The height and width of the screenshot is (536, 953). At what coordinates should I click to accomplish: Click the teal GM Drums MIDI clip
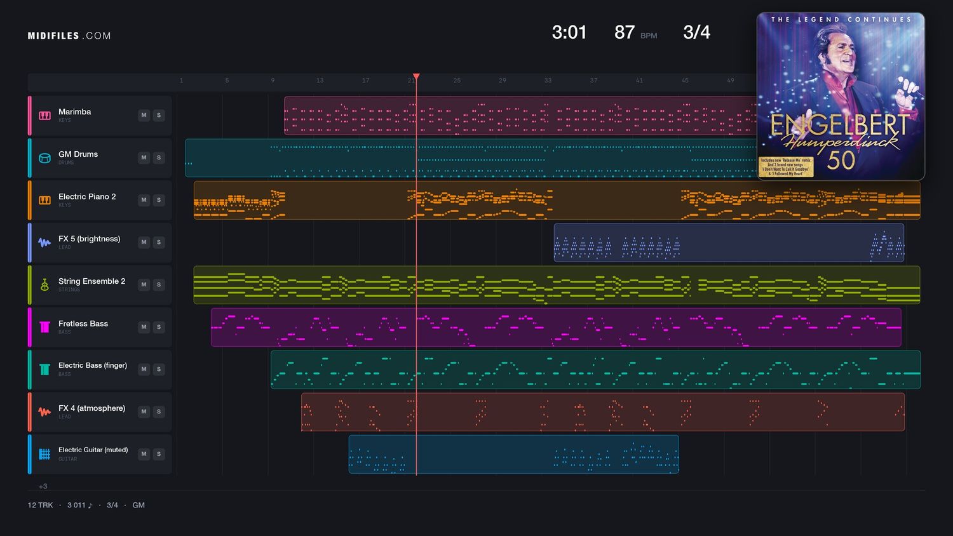[x=471, y=158]
